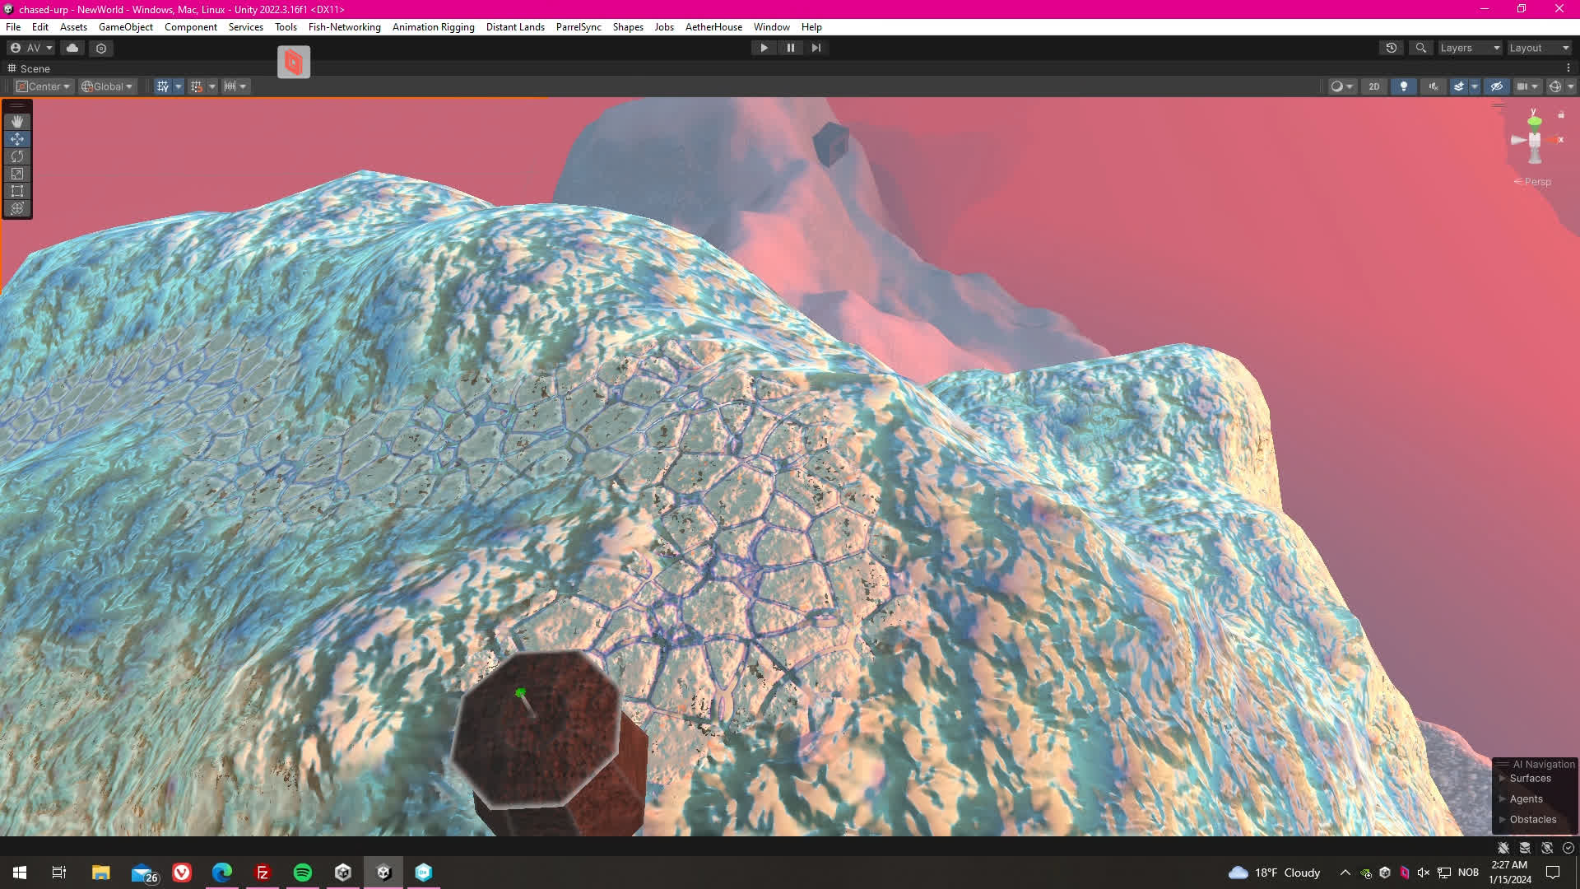Open the Center pivot mode dropdown
The image size is (1580, 889).
tap(44, 86)
